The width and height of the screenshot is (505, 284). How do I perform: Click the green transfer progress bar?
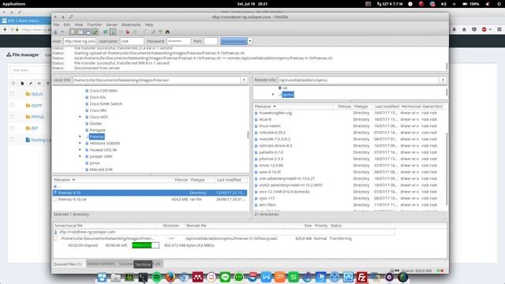(145, 245)
